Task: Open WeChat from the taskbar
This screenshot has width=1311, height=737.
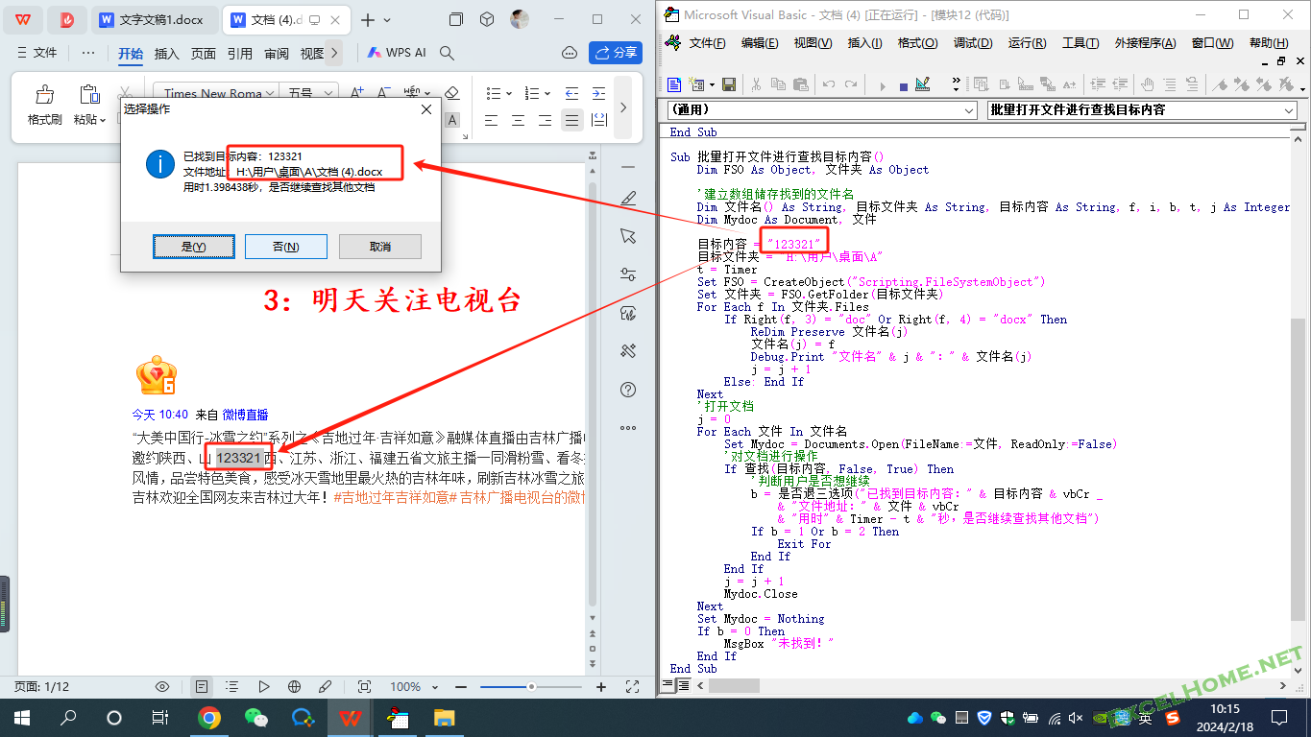Action: click(255, 717)
